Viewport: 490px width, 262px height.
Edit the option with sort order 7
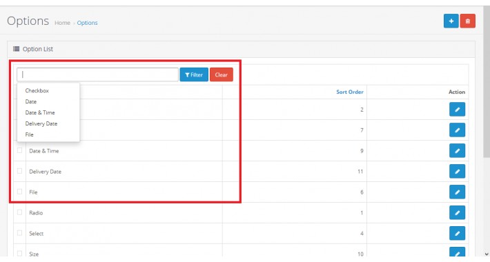(x=457, y=130)
